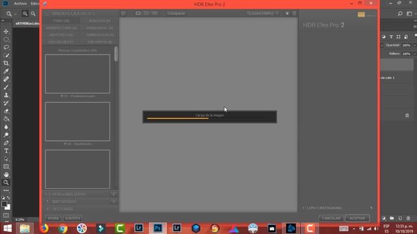This screenshot has height=234, width=417.
Task: Select the Dodge tool in Photoshop
Action: click(6, 135)
